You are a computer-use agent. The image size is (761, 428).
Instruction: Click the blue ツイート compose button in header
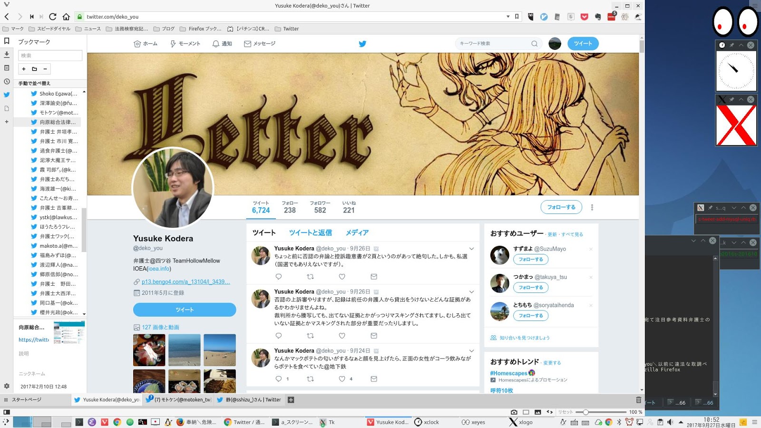coord(583,44)
